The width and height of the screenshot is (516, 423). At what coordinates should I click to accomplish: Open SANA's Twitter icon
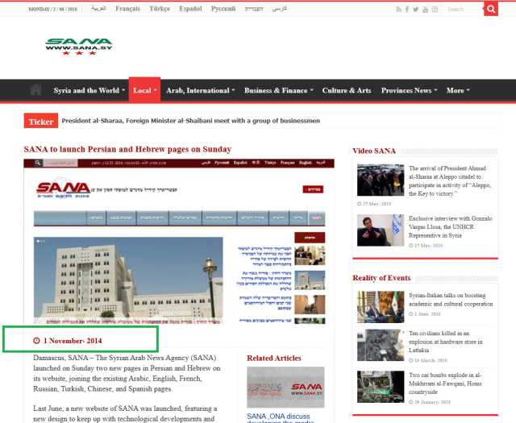416,9
